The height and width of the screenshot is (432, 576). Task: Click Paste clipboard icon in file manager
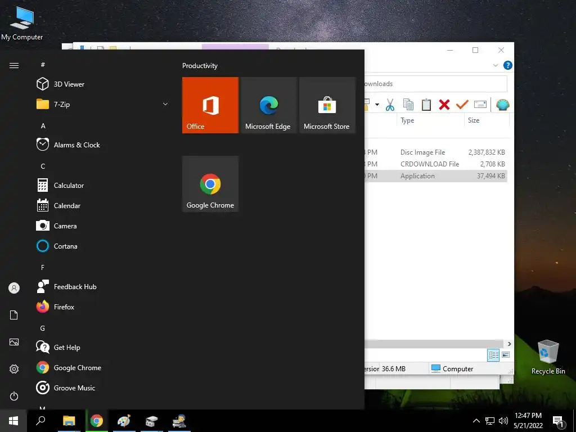pyautogui.click(x=426, y=105)
